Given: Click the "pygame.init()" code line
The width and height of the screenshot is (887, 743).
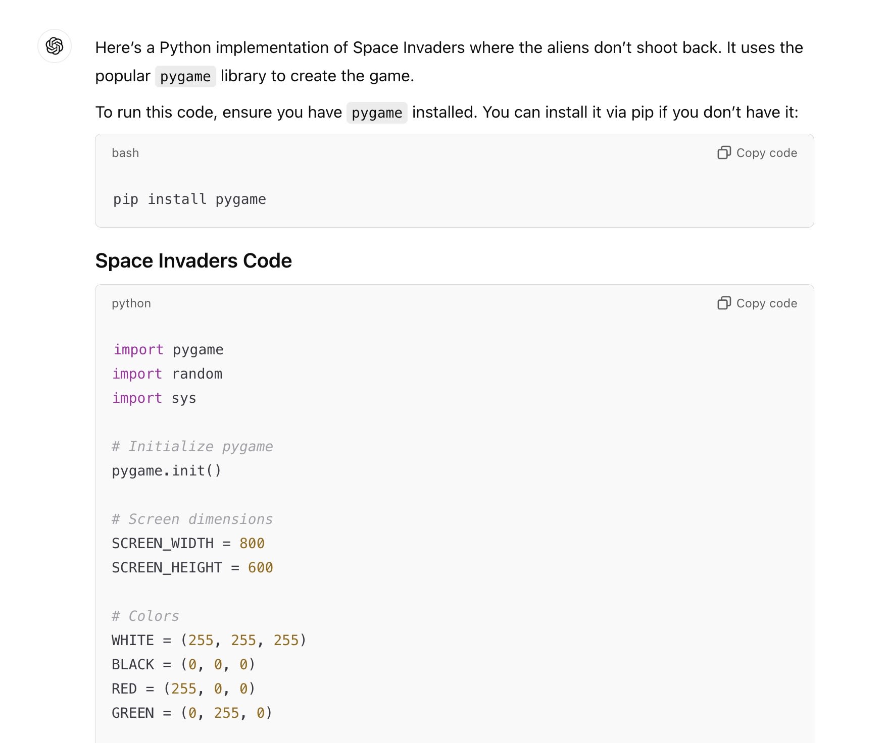Looking at the screenshot, I should click(167, 471).
